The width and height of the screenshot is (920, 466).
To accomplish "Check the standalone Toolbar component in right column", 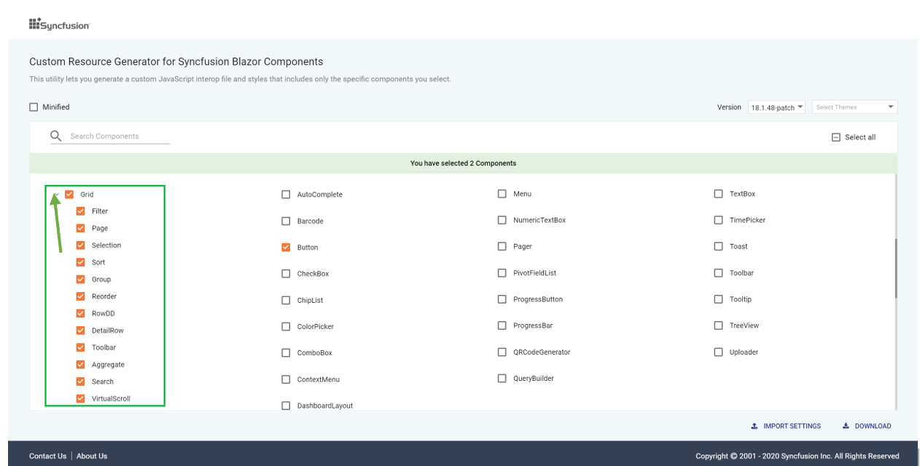I will click(x=719, y=273).
